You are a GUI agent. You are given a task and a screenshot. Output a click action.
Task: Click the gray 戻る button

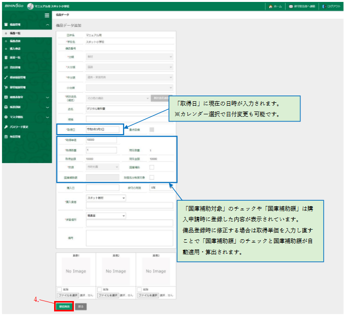click(x=82, y=306)
